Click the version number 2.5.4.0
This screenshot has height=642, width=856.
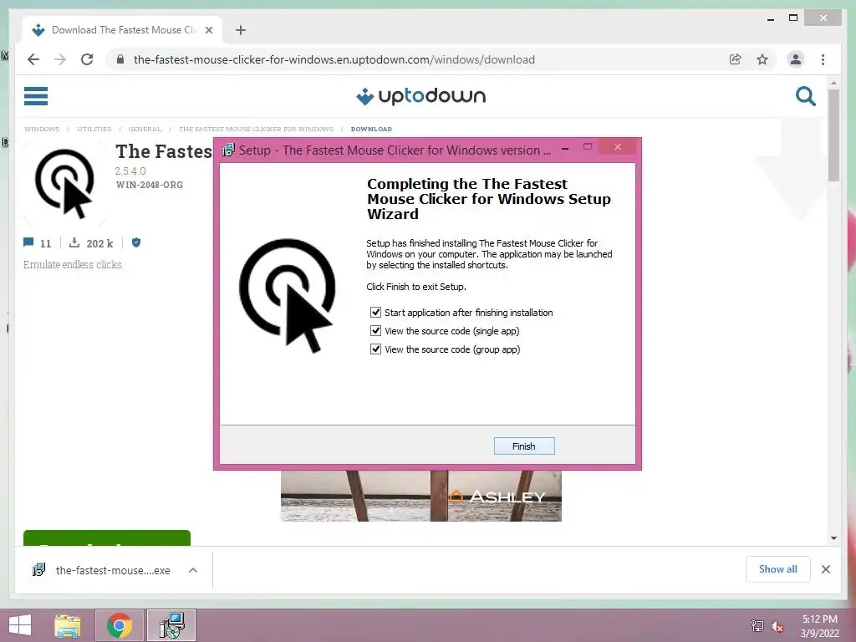[x=130, y=171]
